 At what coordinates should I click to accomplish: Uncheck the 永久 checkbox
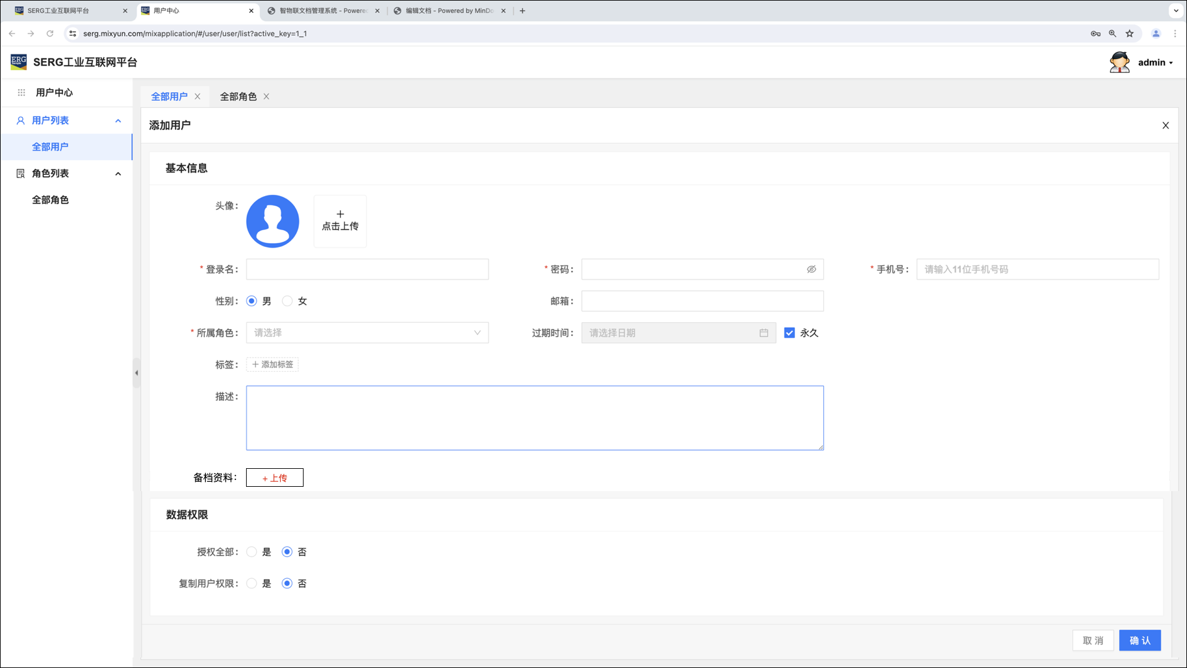click(x=789, y=333)
